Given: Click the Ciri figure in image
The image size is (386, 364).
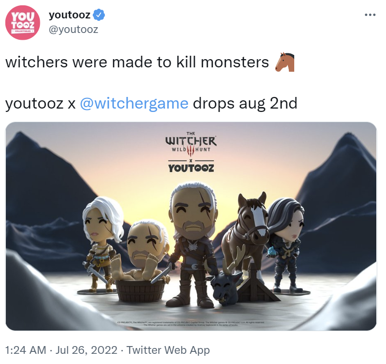Looking at the screenshot, I should pyautogui.click(x=102, y=244).
